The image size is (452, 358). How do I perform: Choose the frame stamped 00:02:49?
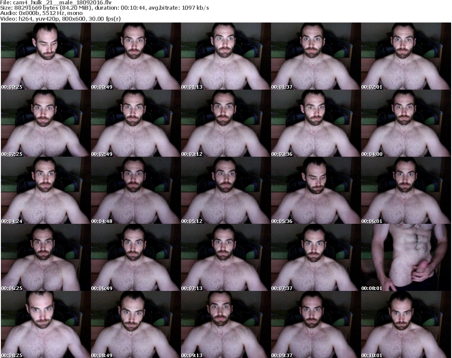click(x=136, y=123)
